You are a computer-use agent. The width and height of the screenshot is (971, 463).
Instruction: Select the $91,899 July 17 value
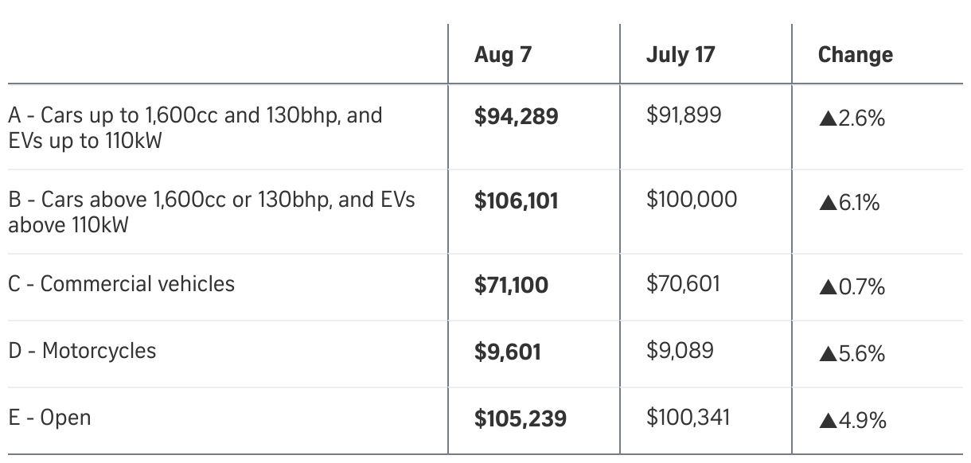tap(684, 115)
